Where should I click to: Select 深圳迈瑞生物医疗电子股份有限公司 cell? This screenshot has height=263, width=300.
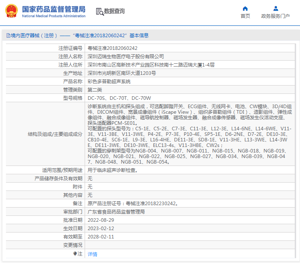126,57
